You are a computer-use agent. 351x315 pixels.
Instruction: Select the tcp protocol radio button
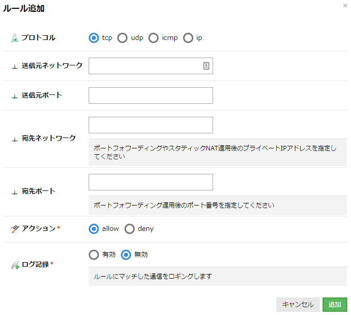[94, 38]
